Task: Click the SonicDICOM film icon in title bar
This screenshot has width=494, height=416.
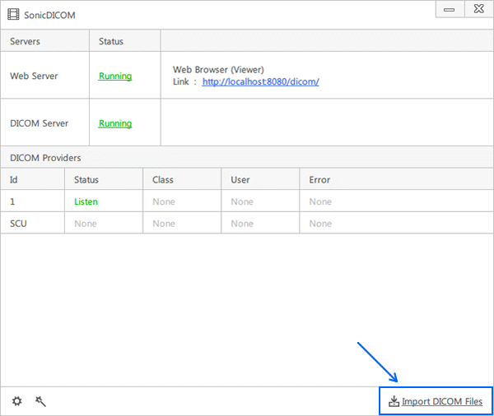Action: coord(13,15)
